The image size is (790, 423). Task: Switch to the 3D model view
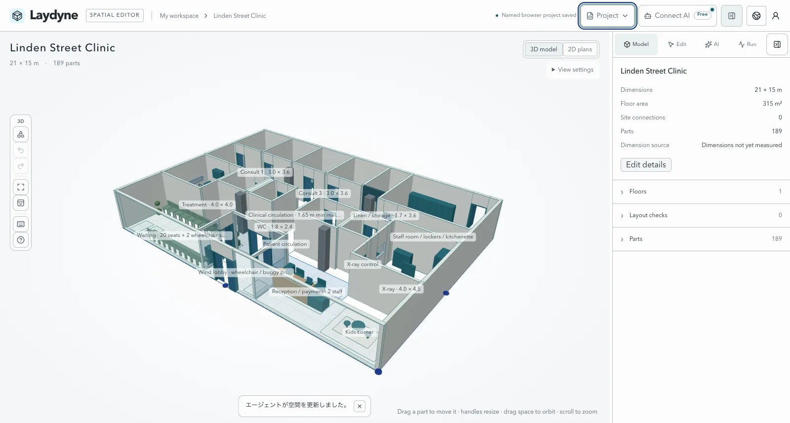click(x=544, y=49)
